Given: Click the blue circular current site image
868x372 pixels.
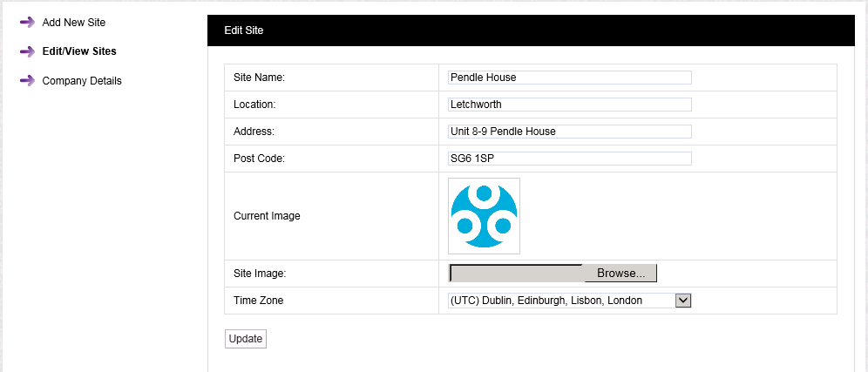Looking at the screenshot, I should point(484,216).
